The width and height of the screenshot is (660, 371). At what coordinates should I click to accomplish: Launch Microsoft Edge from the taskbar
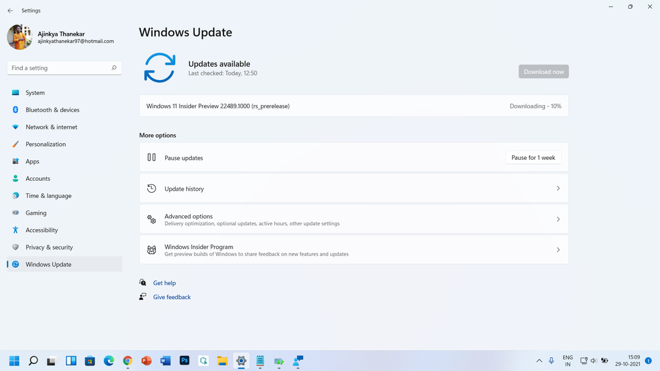(108, 361)
